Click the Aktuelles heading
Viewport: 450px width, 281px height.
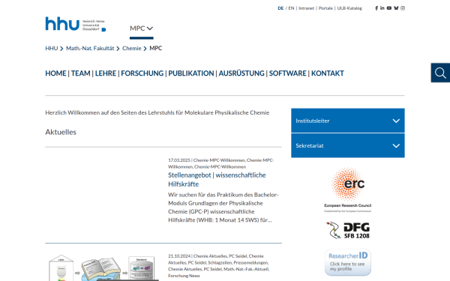coord(61,132)
